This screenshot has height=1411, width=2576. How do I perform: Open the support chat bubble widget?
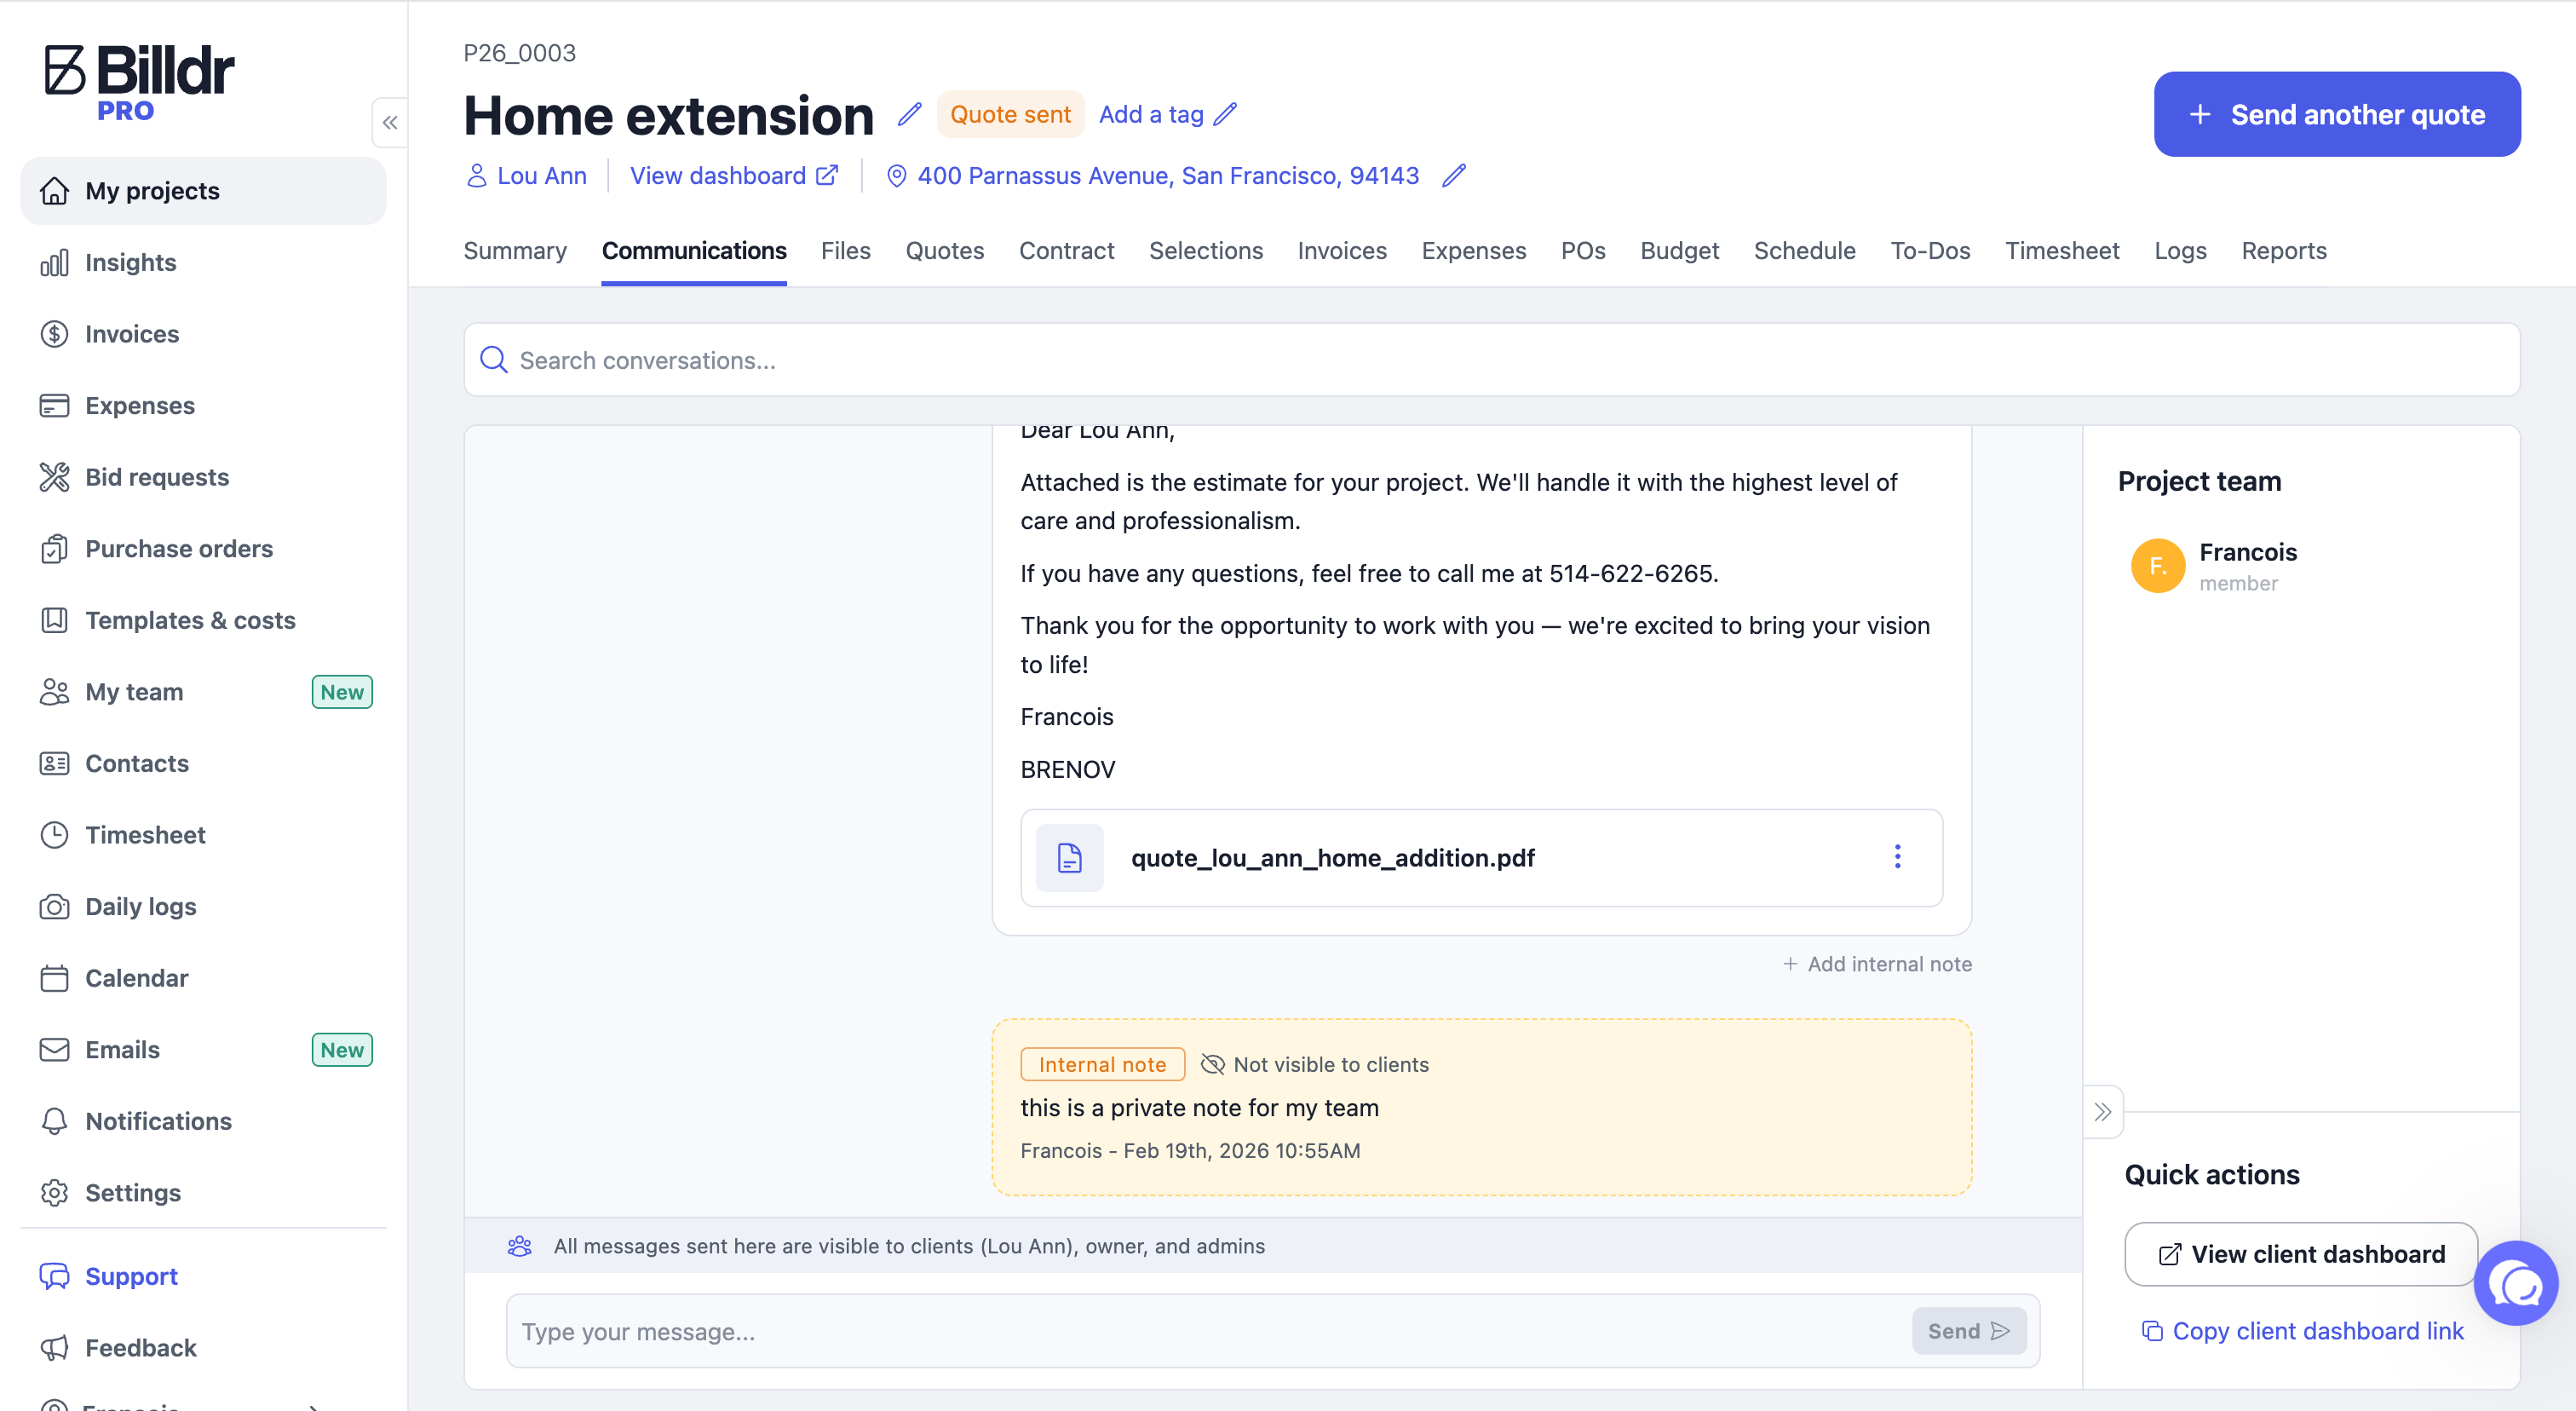click(x=2515, y=1284)
